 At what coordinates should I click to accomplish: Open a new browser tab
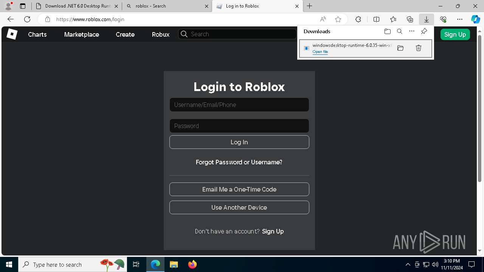pyautogui.click(x=310, y=6)
